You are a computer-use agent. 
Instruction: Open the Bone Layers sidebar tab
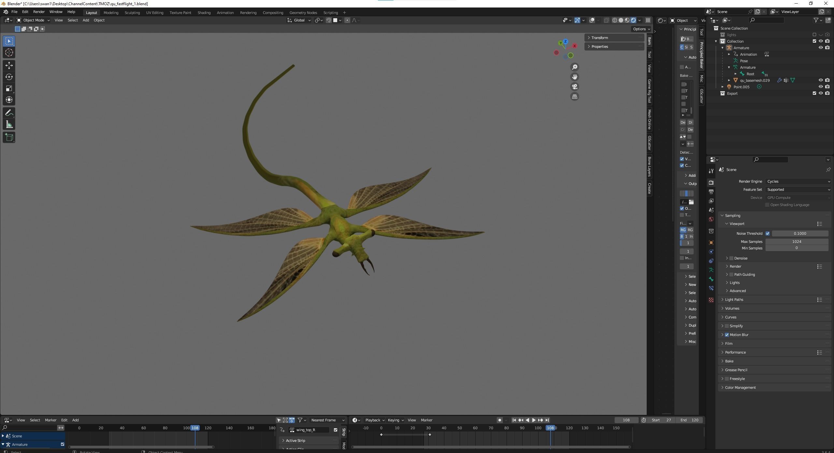coord(649,166)
